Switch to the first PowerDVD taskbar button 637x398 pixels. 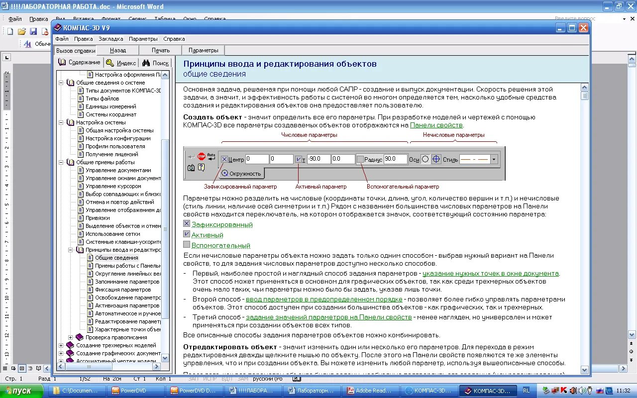135,391
